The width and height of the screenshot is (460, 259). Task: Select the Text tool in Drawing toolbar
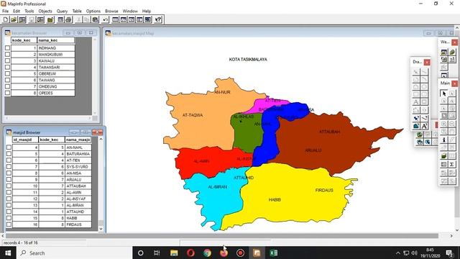pyautogui.click(x=415, y=102)
